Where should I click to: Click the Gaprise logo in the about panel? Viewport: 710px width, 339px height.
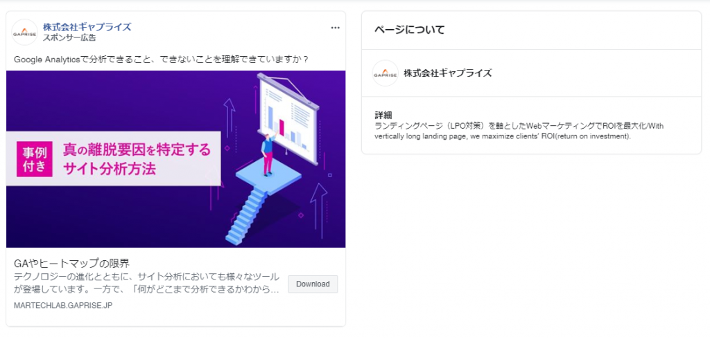(x=385, y=73)
